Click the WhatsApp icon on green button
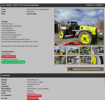 pyautogui.click(x=3, y=62)
